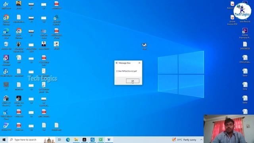The image size is (254, 143).
Task: Select the time file icon
Action: 245,86
